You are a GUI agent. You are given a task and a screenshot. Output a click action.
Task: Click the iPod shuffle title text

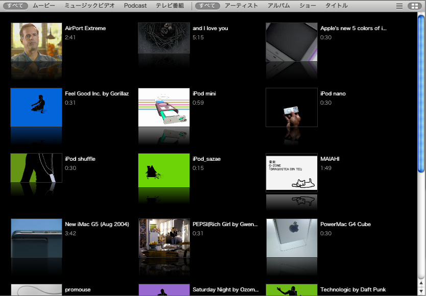[x=80, y=159]
